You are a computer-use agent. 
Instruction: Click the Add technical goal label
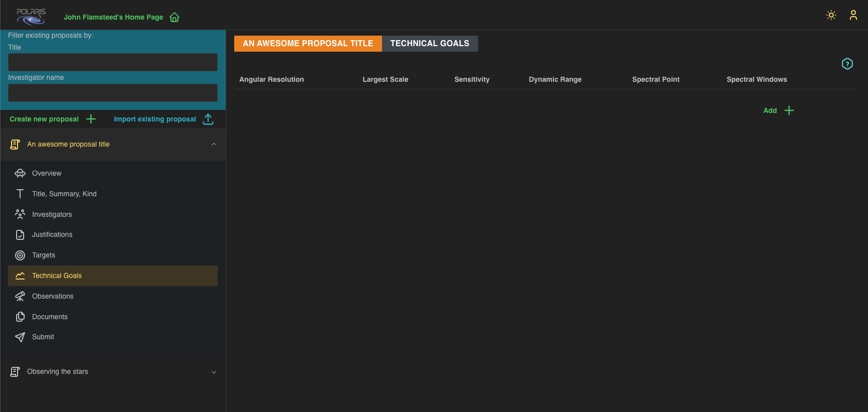(x=770, y=110)
